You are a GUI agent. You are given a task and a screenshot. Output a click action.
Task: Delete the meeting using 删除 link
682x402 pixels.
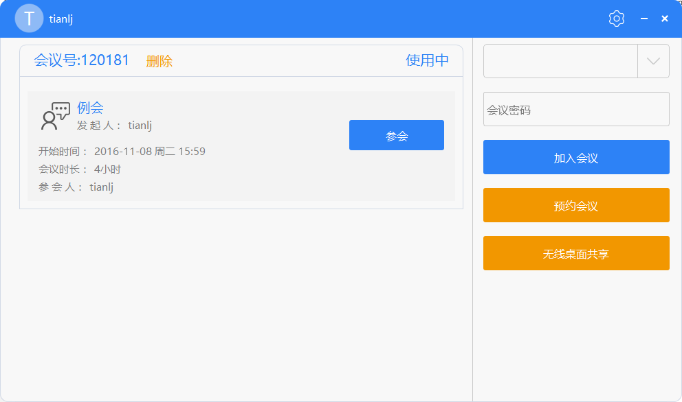pos(160,60)
